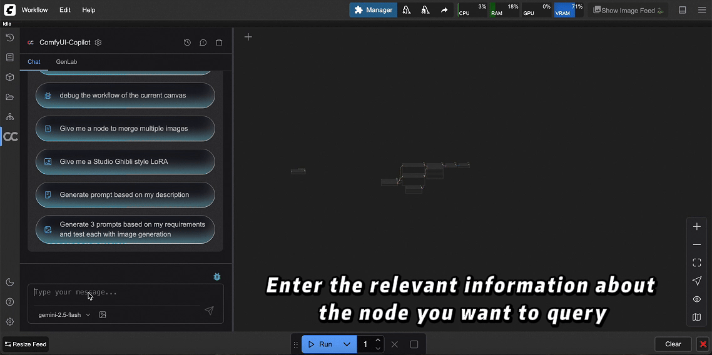
Task: Increase batch count stepper
Action: click(378, 340)
